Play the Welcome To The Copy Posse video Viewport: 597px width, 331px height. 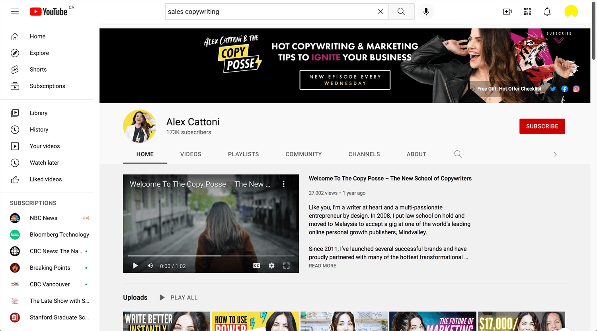click(x=135, y=266)
